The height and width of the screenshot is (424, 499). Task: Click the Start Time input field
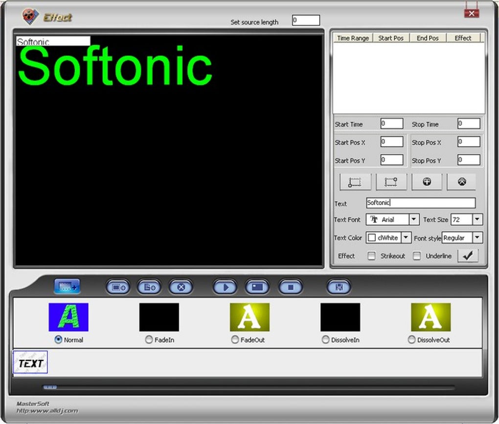click(x=392, y=123)
